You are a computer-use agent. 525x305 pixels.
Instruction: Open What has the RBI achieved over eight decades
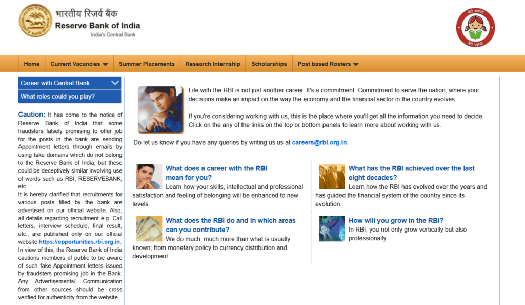pyautogui.click(x=412, y=173)
